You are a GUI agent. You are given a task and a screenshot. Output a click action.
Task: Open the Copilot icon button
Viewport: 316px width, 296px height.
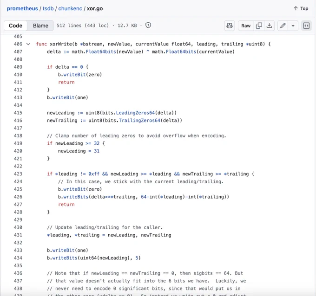click(x=230, y=26)
